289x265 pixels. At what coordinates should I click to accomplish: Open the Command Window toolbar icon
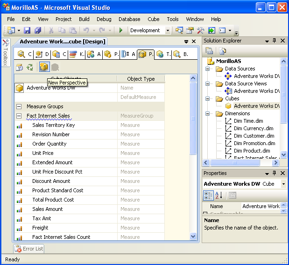click(x=222, y=30)
